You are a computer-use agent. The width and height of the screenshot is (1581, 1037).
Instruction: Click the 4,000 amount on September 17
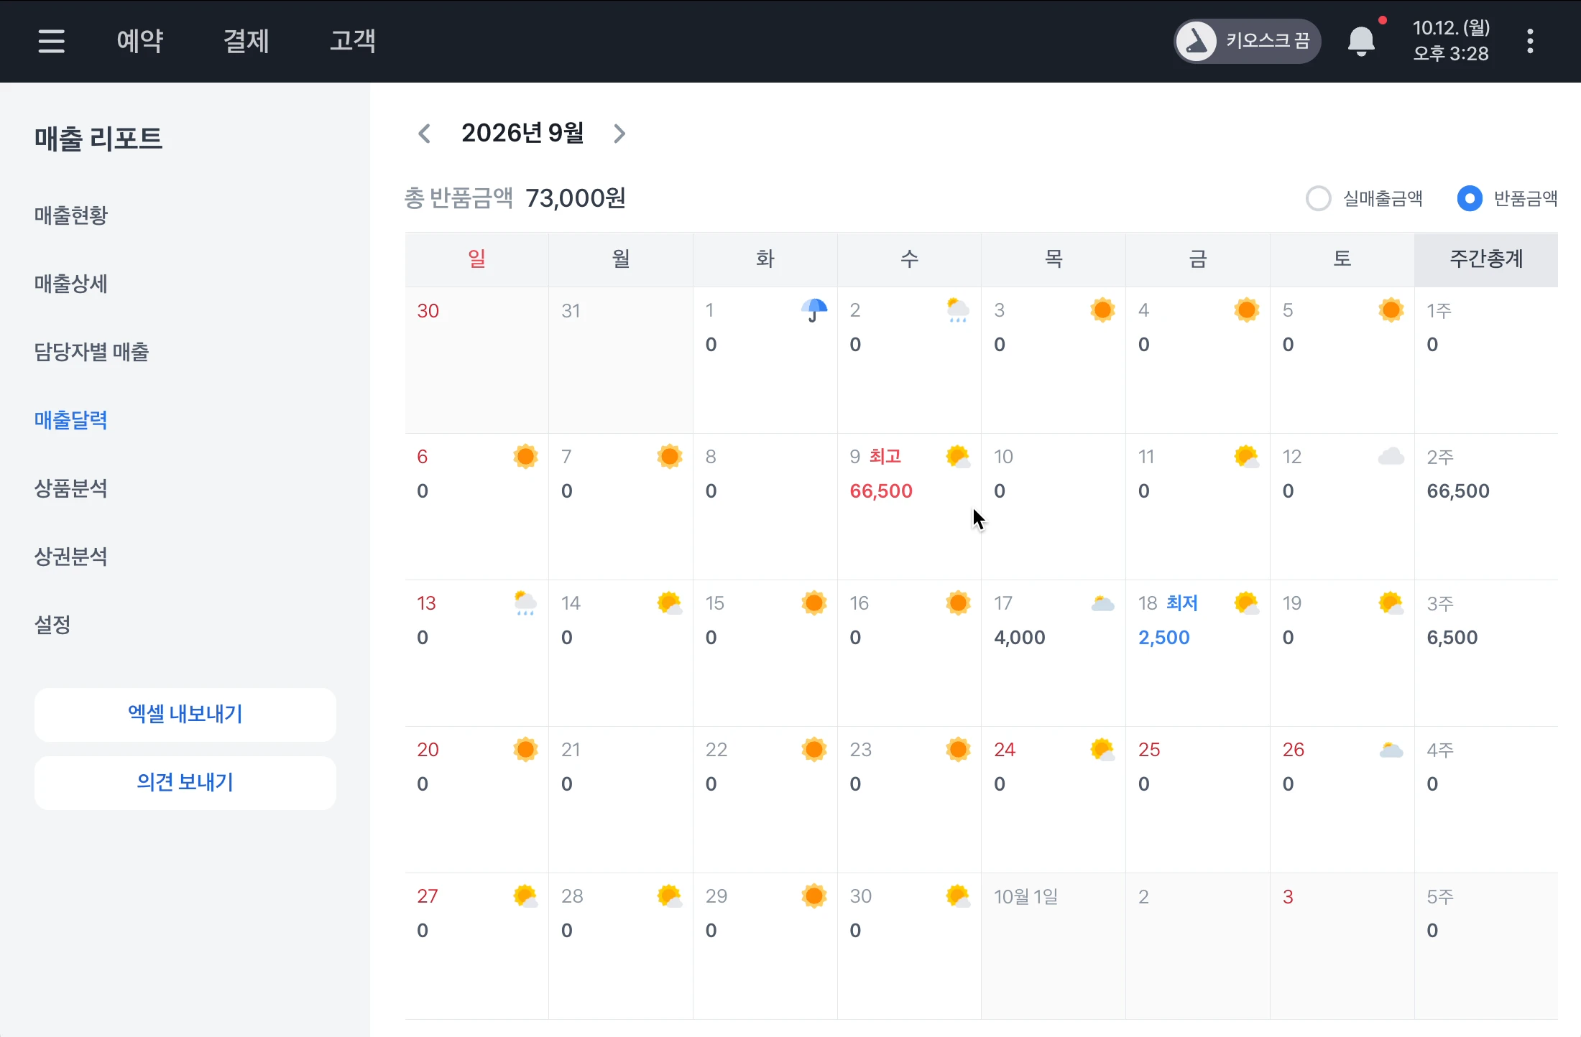pos(1020,638)
